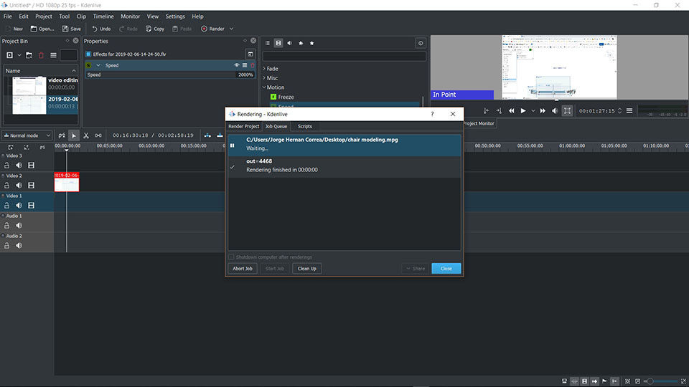The image size is (689, 387).
Task: Toggle monitor zone crop icon
Action: pos(567,111)
